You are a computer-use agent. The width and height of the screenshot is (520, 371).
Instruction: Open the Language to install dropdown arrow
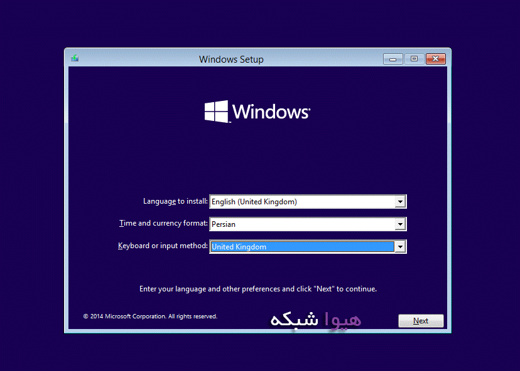(x=400, y=202)
